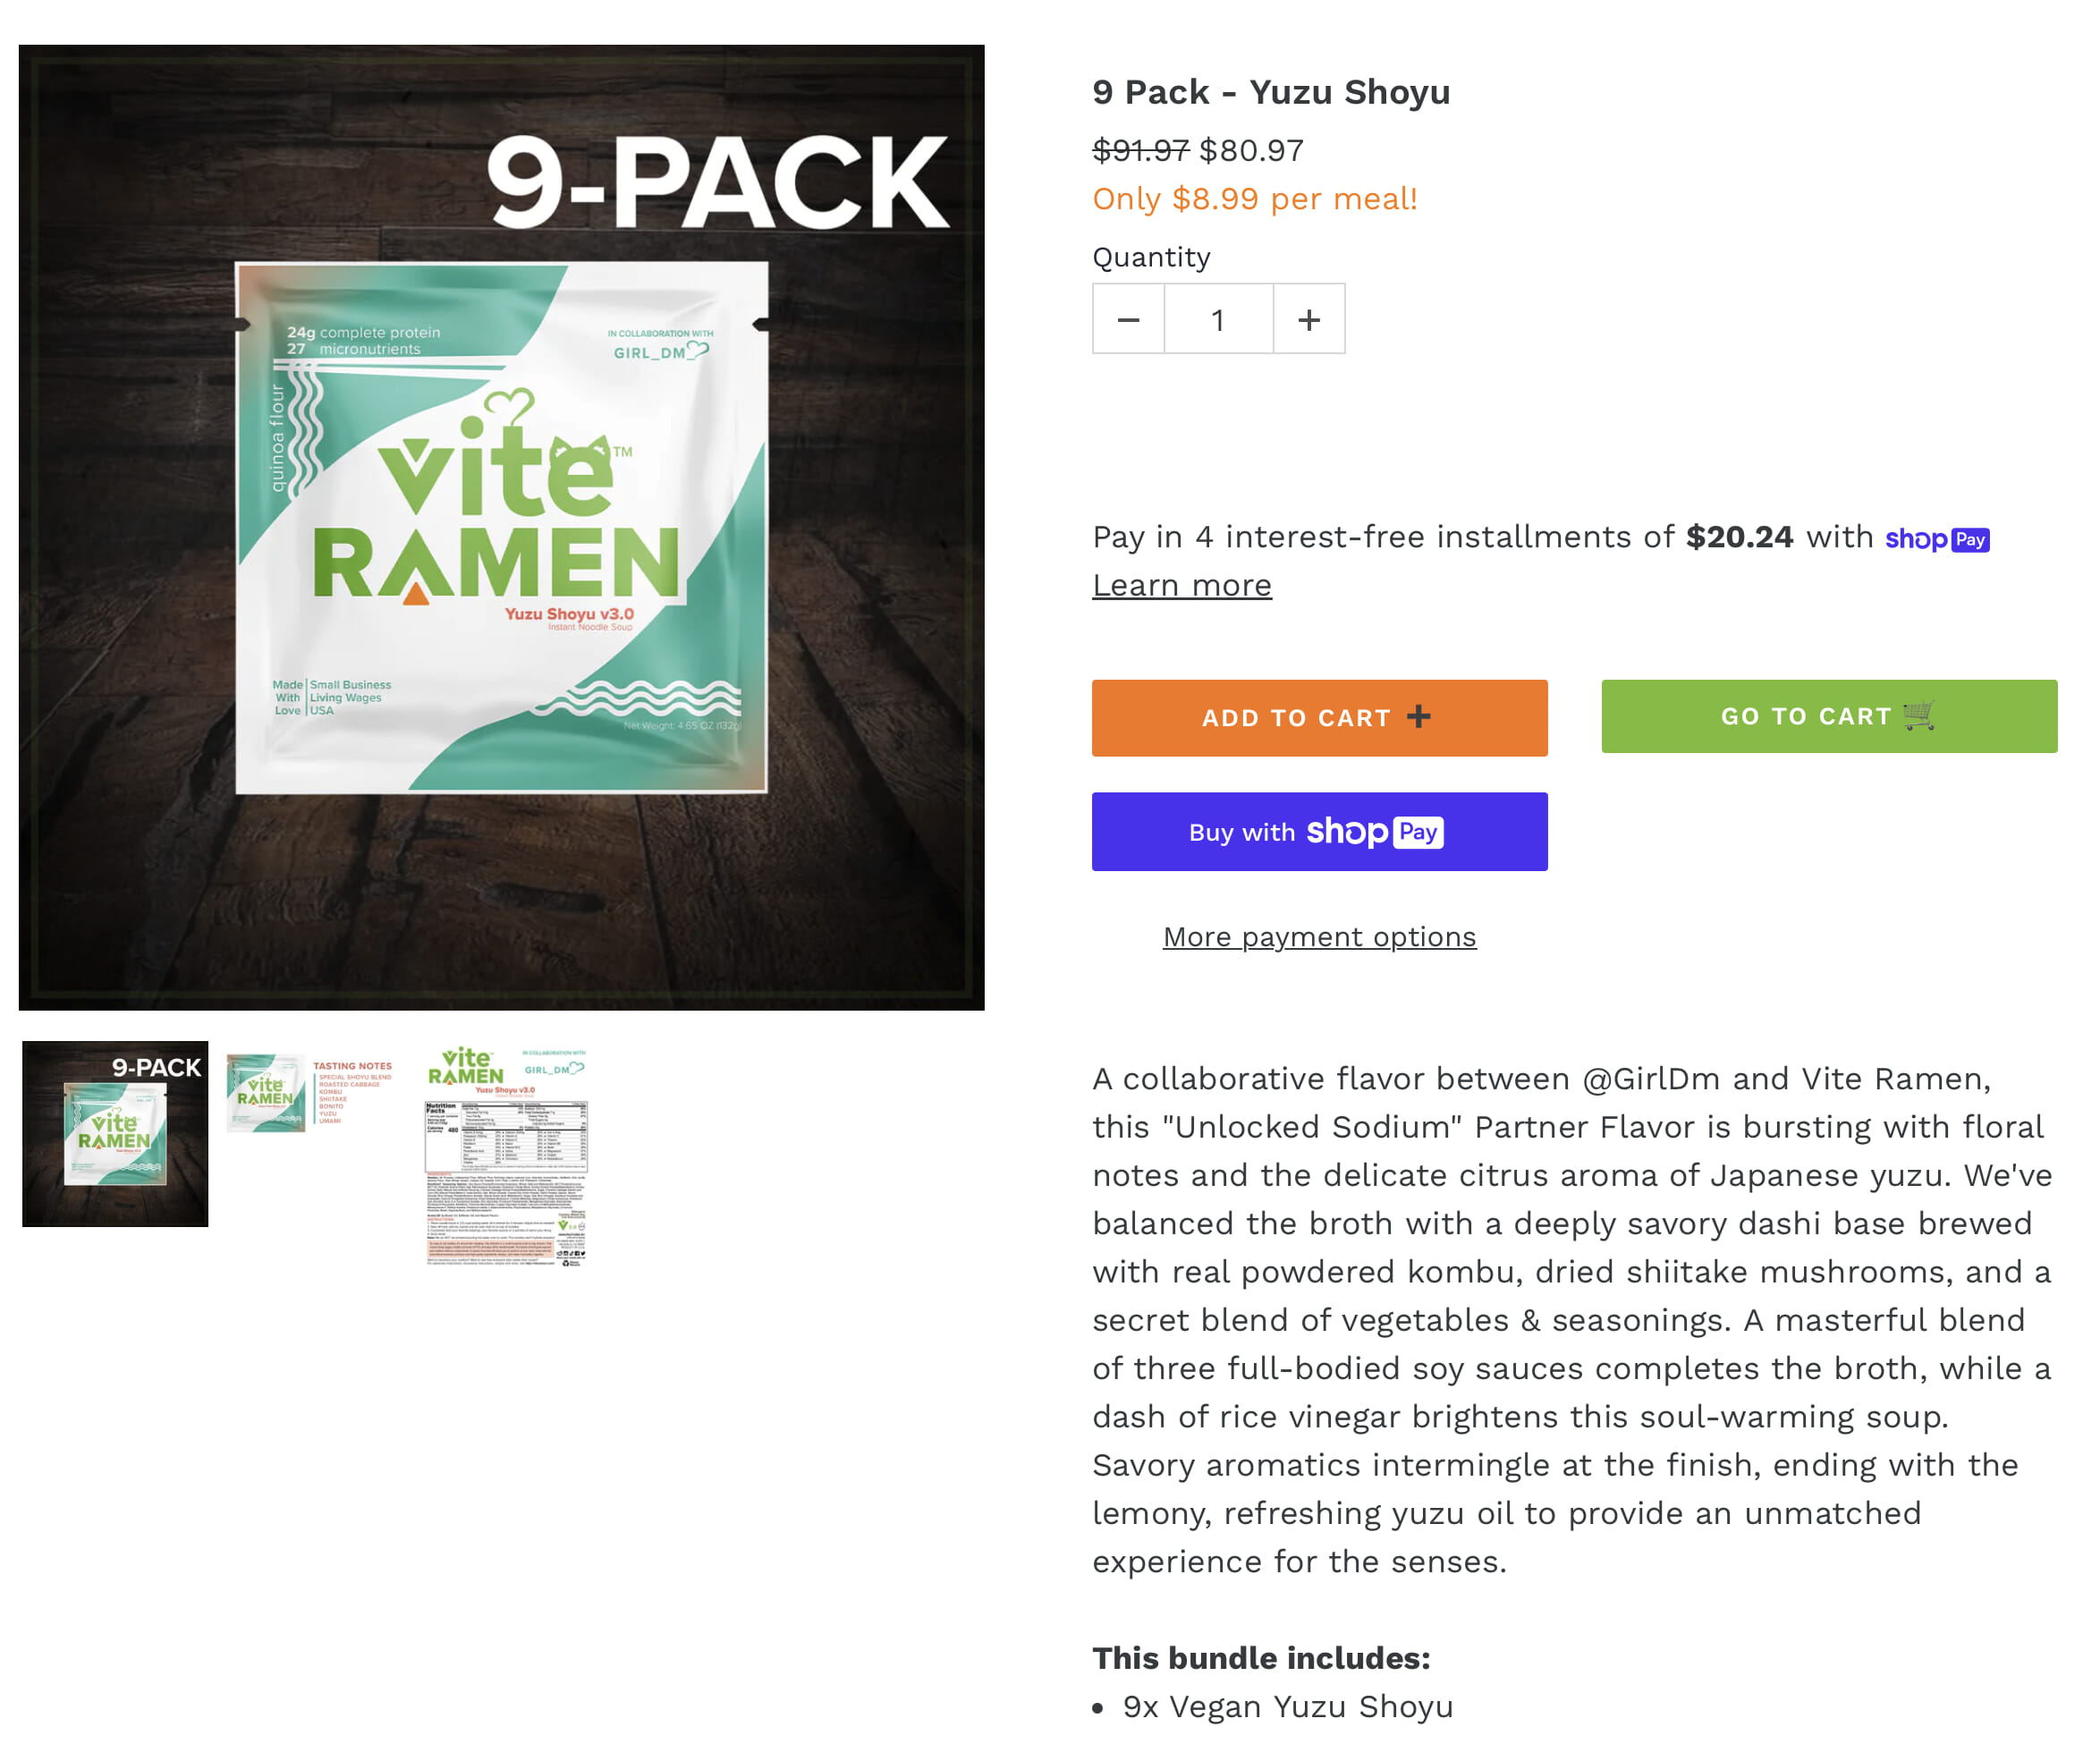2100x1744 pixels.
Task: Open Learn more about installments
Action: click(1182, 585)
